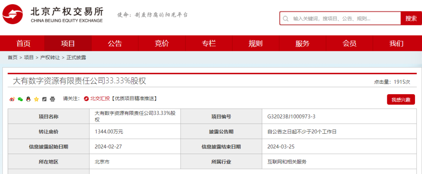Open the 公告 navigation menu

(115, 43)
